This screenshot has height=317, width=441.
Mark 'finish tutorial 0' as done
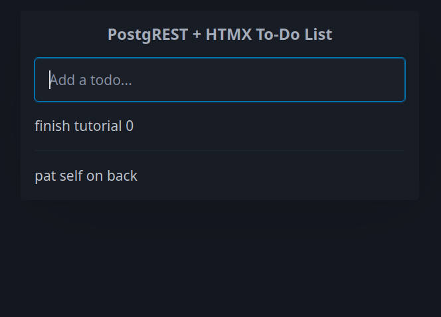84,126
